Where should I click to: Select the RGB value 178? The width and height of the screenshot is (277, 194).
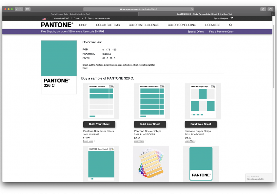tap(108, 49)
